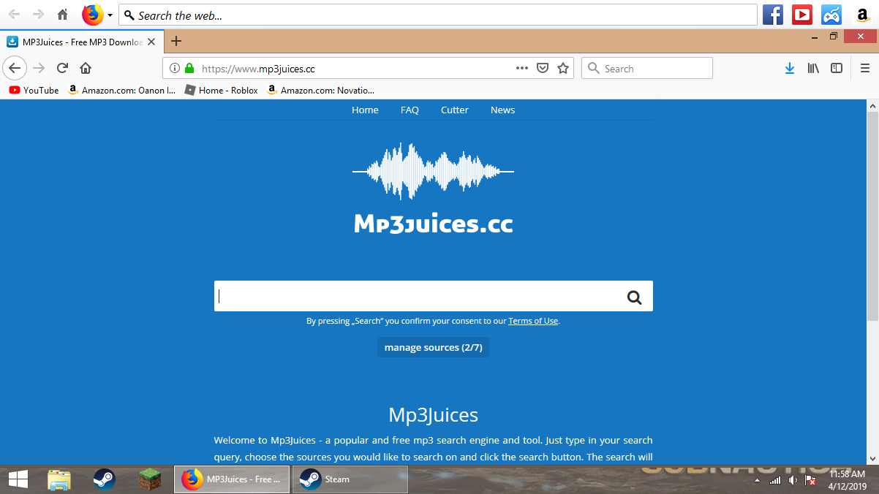Click the Firefox Search box
The height and width of the screenshot is (494, 879).
click(x=647, y=68)
